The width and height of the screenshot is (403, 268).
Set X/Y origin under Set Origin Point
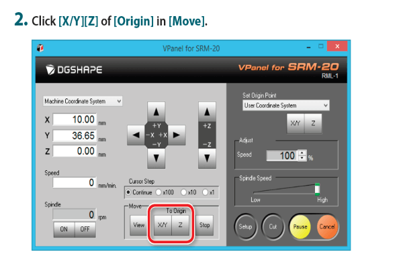pos(296,123)
